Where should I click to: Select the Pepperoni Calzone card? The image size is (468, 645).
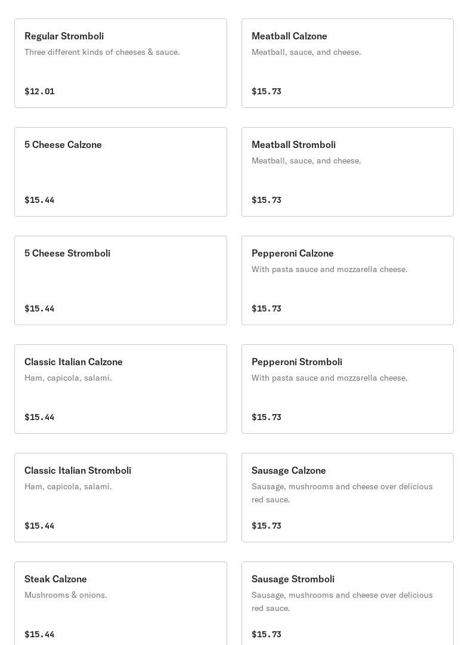(x=347, y=280)
